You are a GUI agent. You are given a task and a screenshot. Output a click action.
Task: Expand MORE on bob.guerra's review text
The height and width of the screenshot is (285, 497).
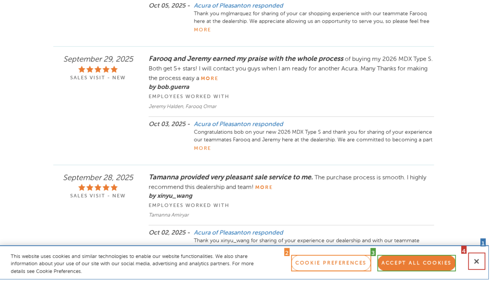pyautogui.click(x=209, y=79)
